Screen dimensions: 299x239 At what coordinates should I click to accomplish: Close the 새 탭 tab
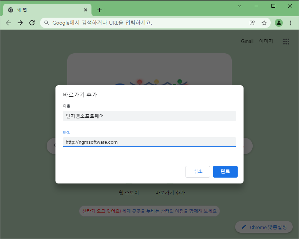point(86,10)
